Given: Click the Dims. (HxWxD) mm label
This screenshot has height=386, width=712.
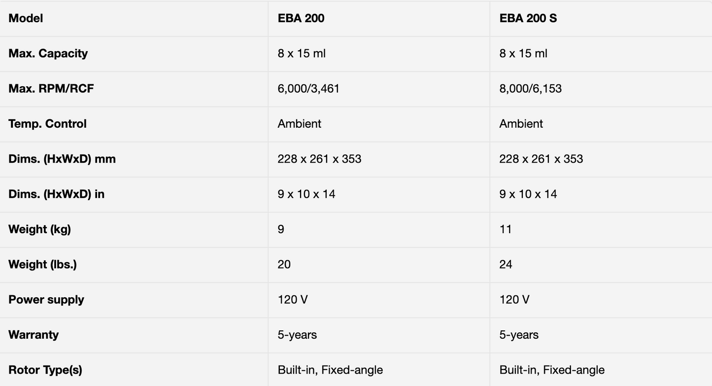Looking at the screenshot, I should point(62,159).
